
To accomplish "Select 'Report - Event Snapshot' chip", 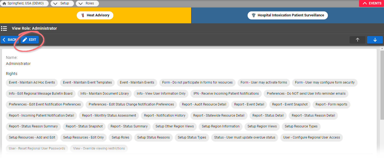I will click(290, 104).
